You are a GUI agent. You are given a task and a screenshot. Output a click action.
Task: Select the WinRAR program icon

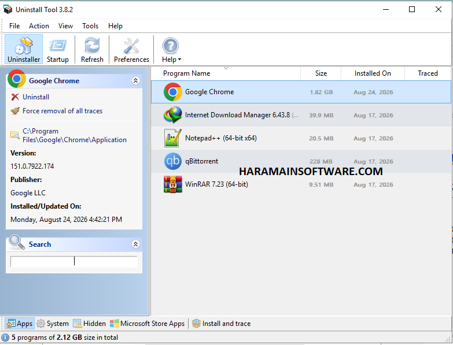coord(173,184)
